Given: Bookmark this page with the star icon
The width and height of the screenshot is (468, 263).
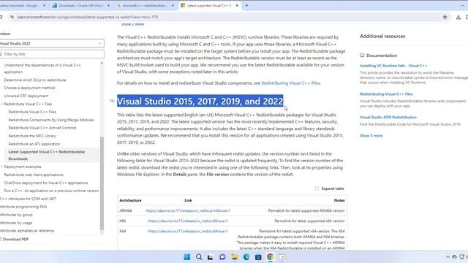Looking at the screenshot, I should [445, 17].
